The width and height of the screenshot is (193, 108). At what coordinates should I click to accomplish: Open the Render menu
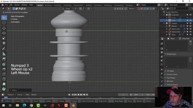[17, 5]
